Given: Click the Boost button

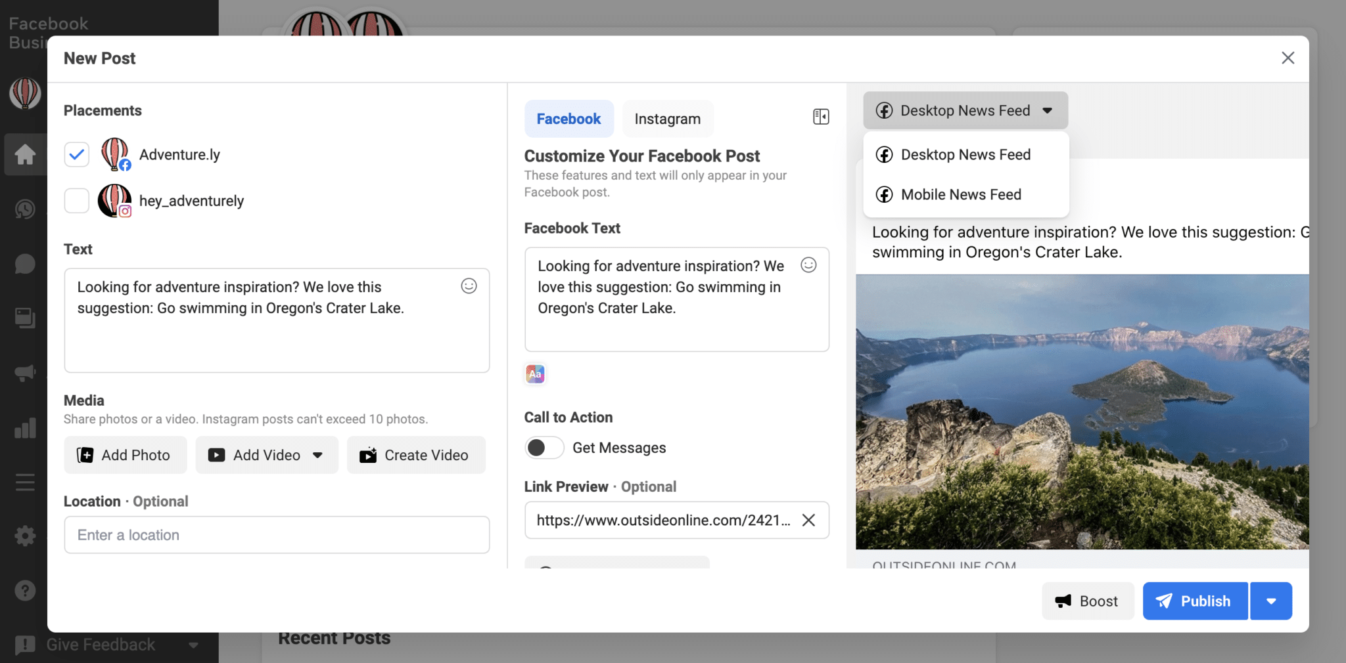Looking at the screenshot, I should tap(1087, 600).
